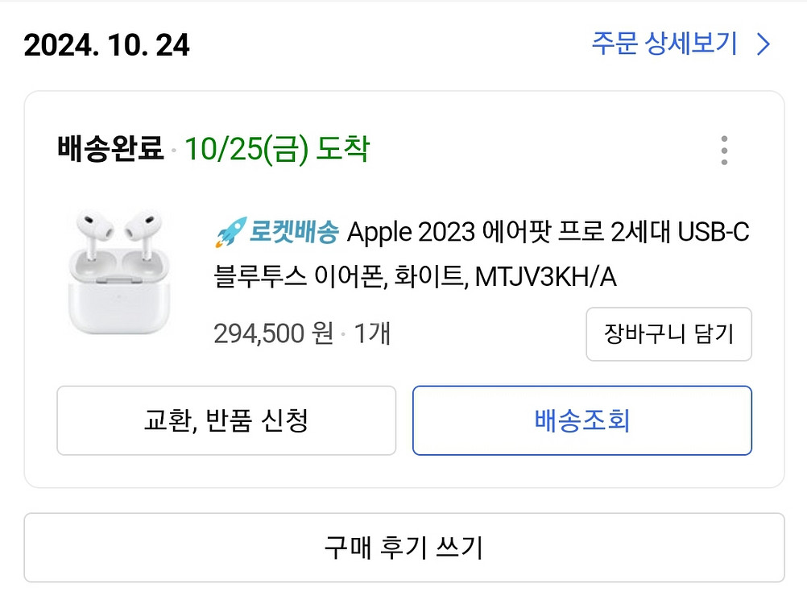Viewport: 807px width, 604px height.
Task: Open the three-dot more options menu
Action: (x=724, y=151)
